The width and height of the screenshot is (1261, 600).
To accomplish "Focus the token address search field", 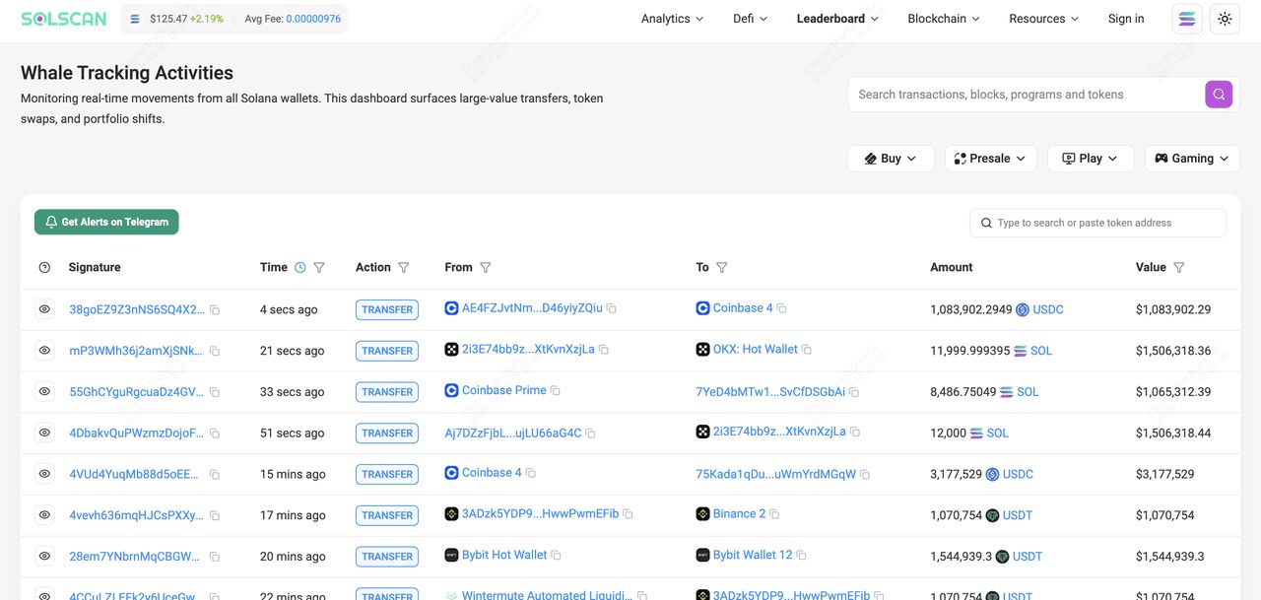I will pyautogui.click(x=1103, y=223).
